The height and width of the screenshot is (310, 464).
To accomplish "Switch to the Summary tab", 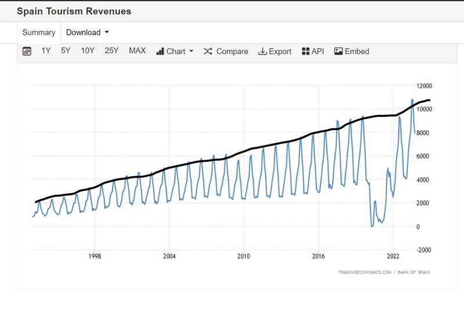I will (39, 33).
